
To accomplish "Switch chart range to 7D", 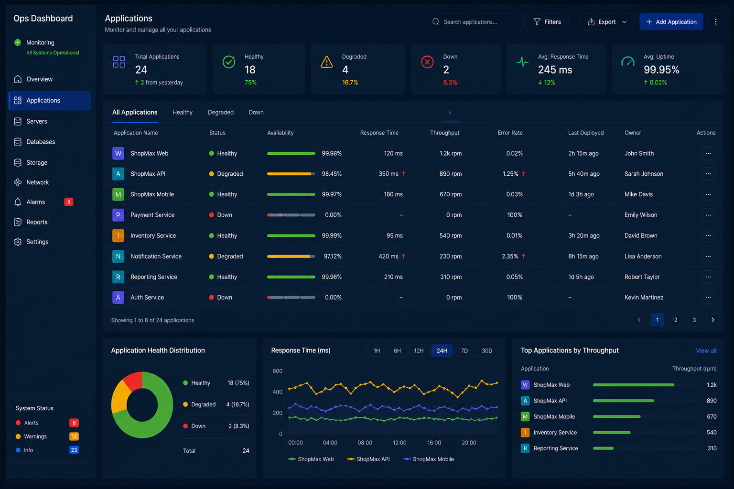I will [464, 351].
